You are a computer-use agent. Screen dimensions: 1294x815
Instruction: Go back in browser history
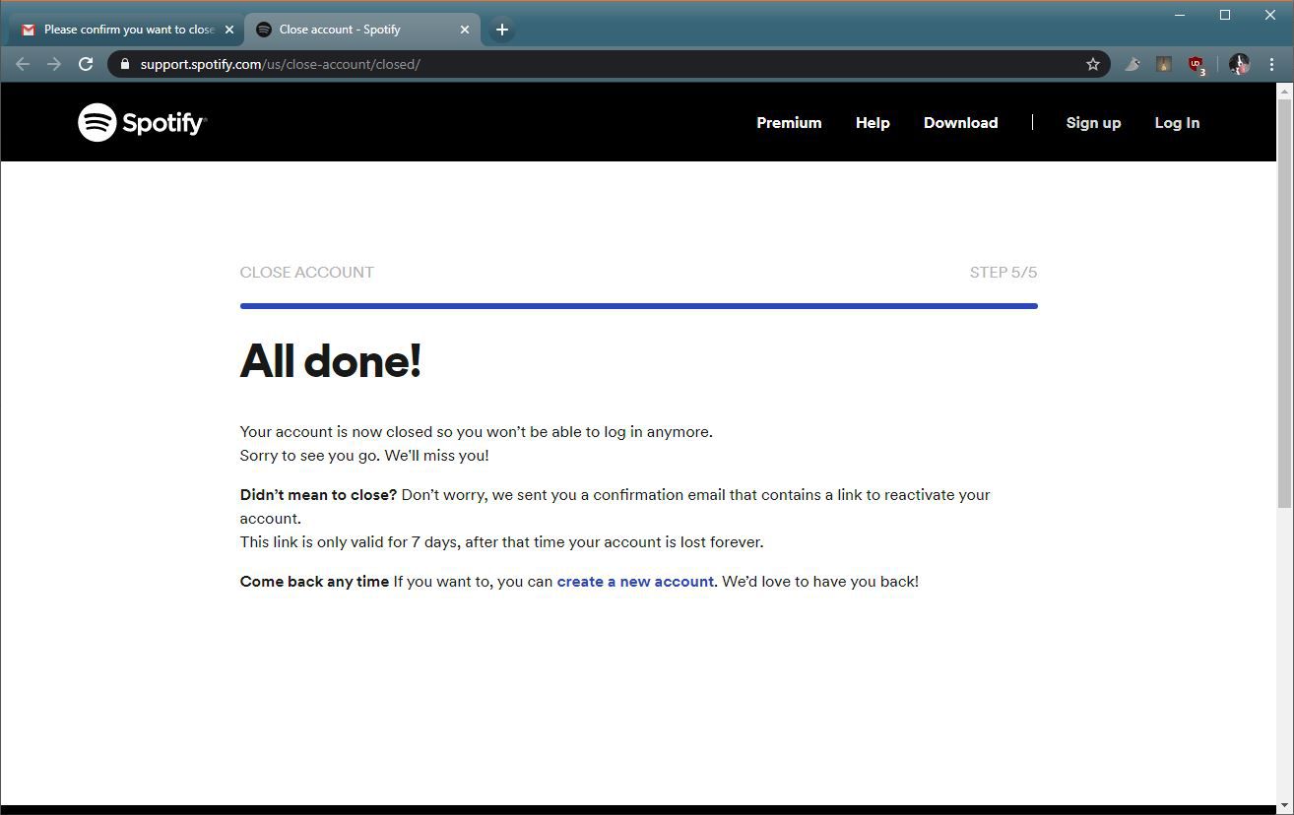tap(23, 64)
